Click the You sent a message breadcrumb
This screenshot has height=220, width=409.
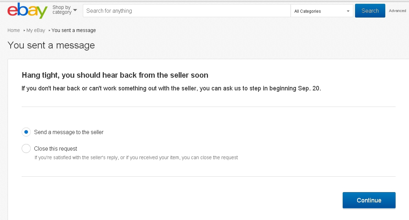coord(74,30)
